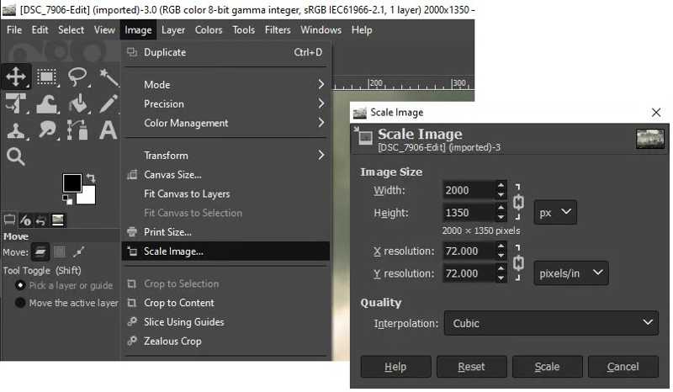
Task: Increase Width value with up arrow
Action: pos(501,185)
